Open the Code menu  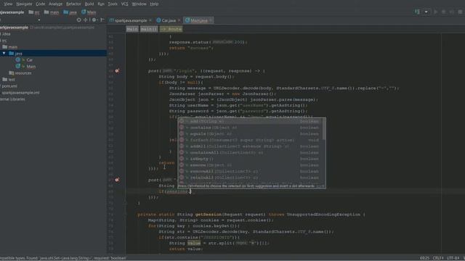(x=41, y=4)
